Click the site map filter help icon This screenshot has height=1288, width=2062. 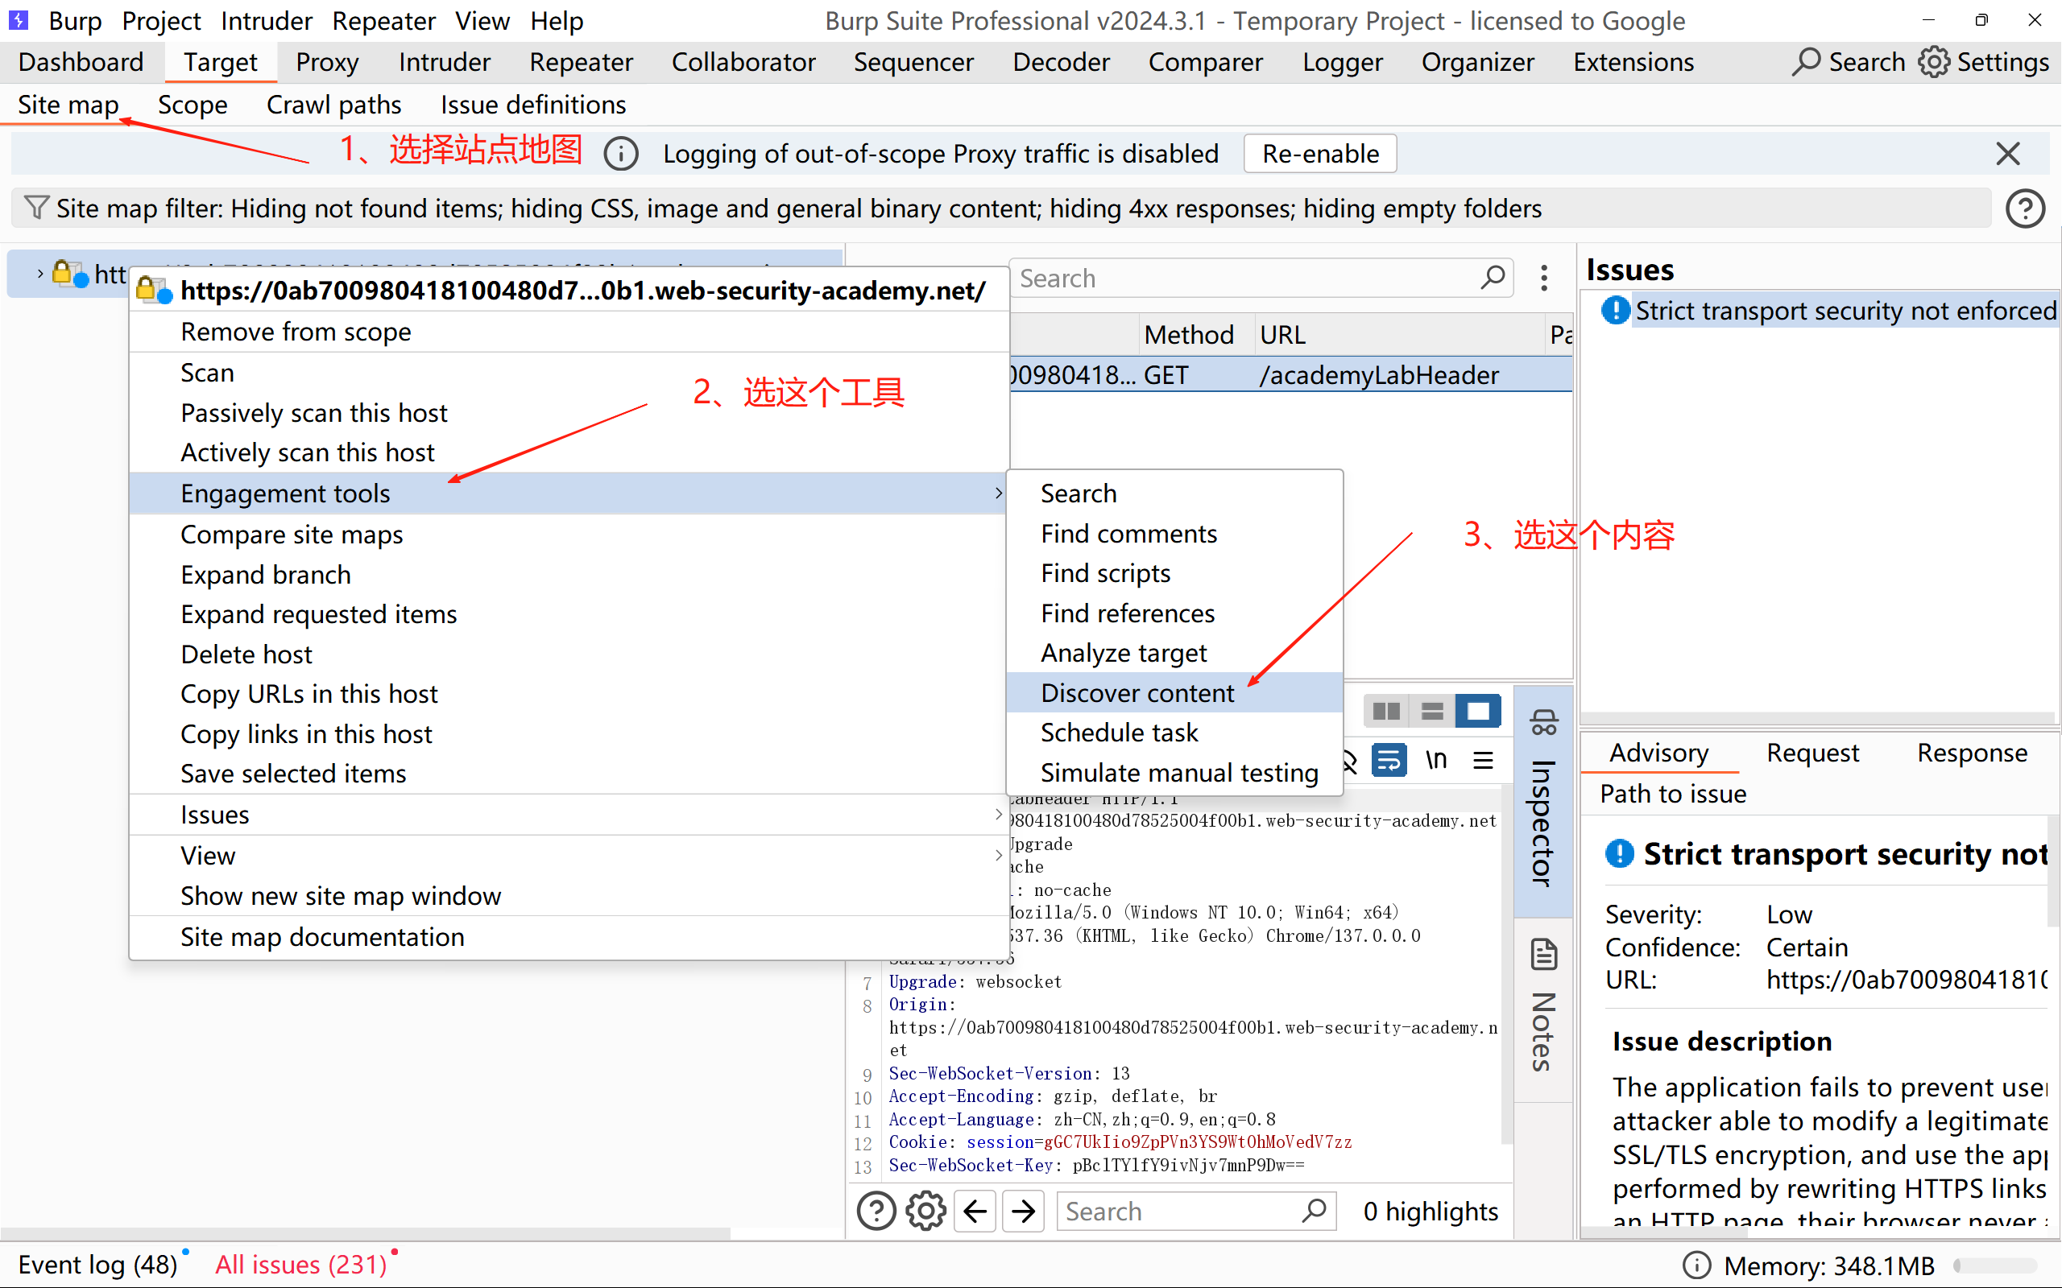2024,208
